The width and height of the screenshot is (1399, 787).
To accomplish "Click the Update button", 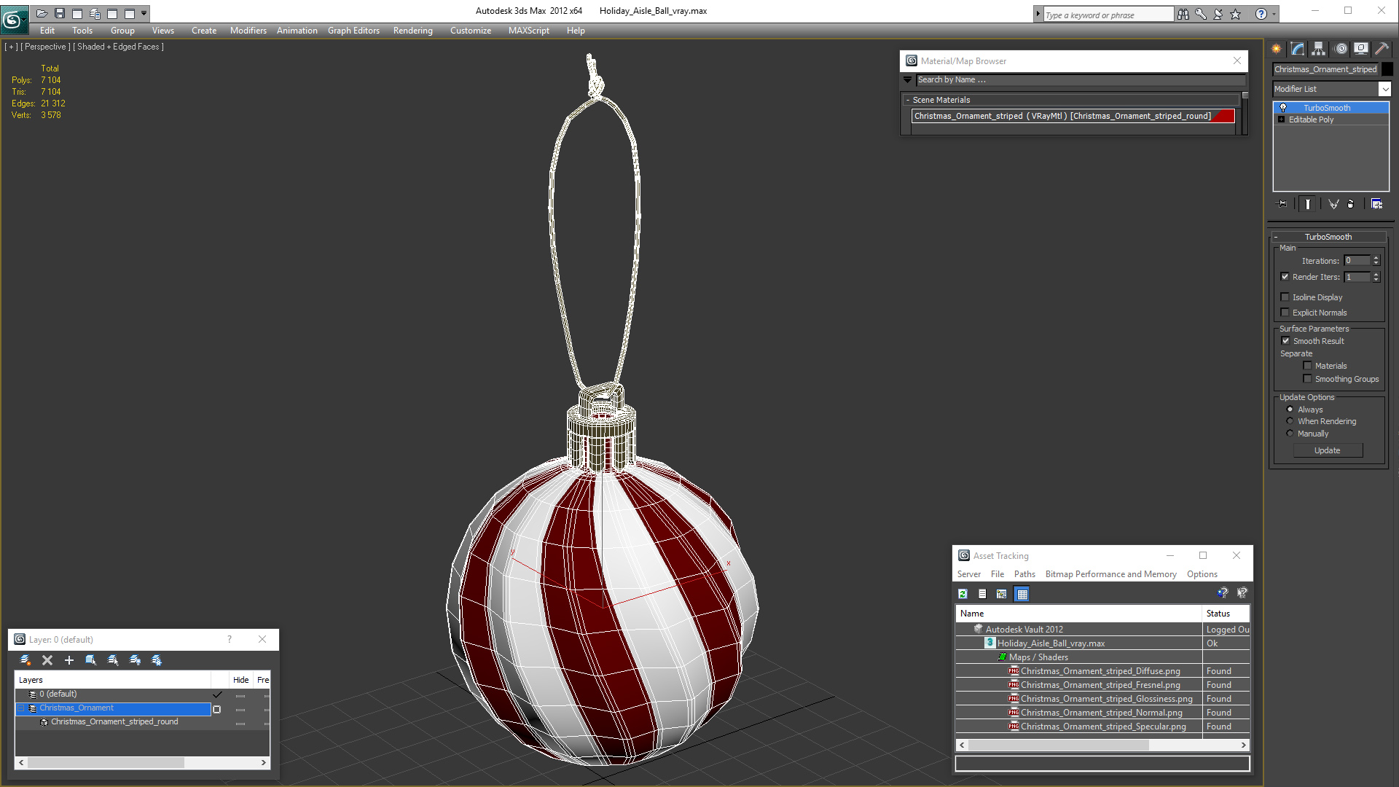I will pyautogui.click(x=1327, y=450).
